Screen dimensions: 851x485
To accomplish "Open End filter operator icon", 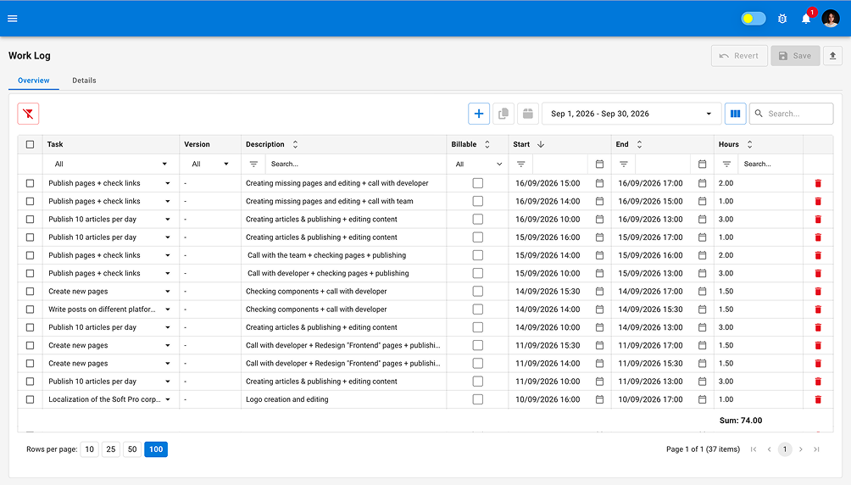I will click(x=623, y=164).
